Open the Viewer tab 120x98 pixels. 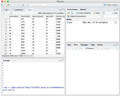coord(100,45)
